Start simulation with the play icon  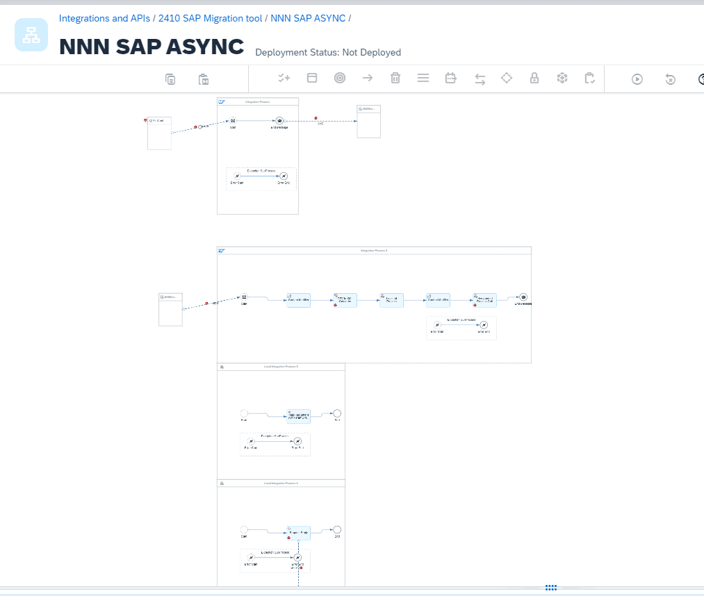pyautogui.click(x=637, y=79)
